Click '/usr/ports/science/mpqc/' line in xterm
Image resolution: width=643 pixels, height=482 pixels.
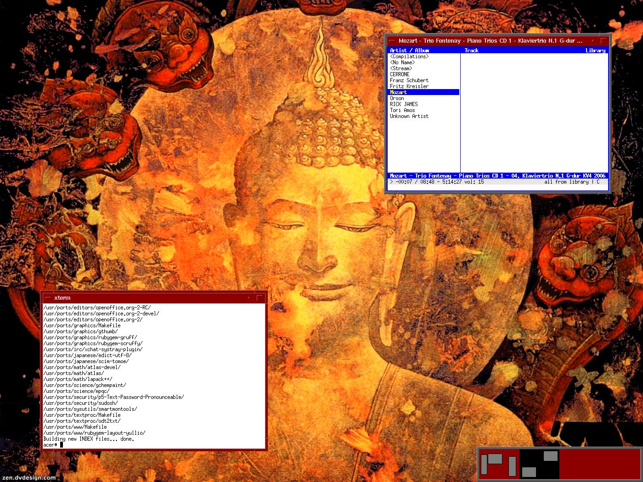(76, 391)
